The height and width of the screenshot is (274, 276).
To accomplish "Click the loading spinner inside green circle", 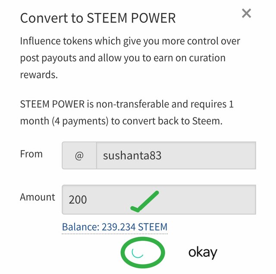I will (x=138, y=252).
